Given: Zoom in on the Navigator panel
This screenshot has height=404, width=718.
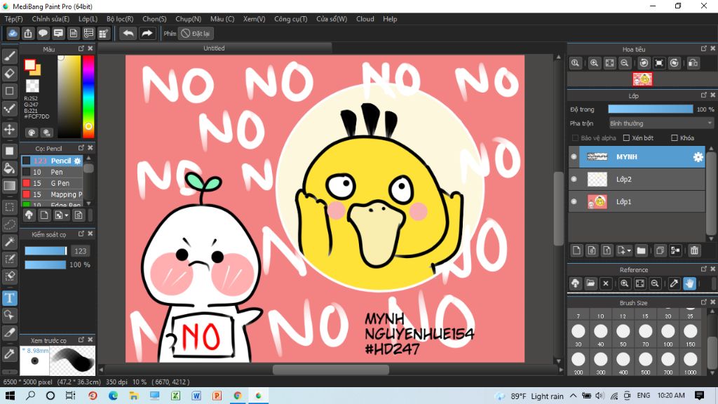Looking at the screenshot, I should point(594,63).
